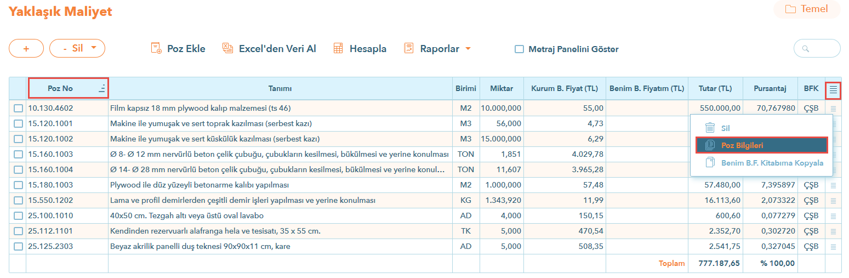Image resolution: width=849 pixels, height=278 pixels.
Task: Tick checkbox for row 15.550.1202
Action: (19, 201)
